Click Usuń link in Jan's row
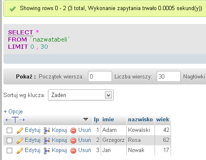Viewport: 206px width, 160px height. [x=85, y=150]
